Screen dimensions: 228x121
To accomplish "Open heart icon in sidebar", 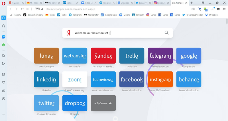I will (3, 82).
